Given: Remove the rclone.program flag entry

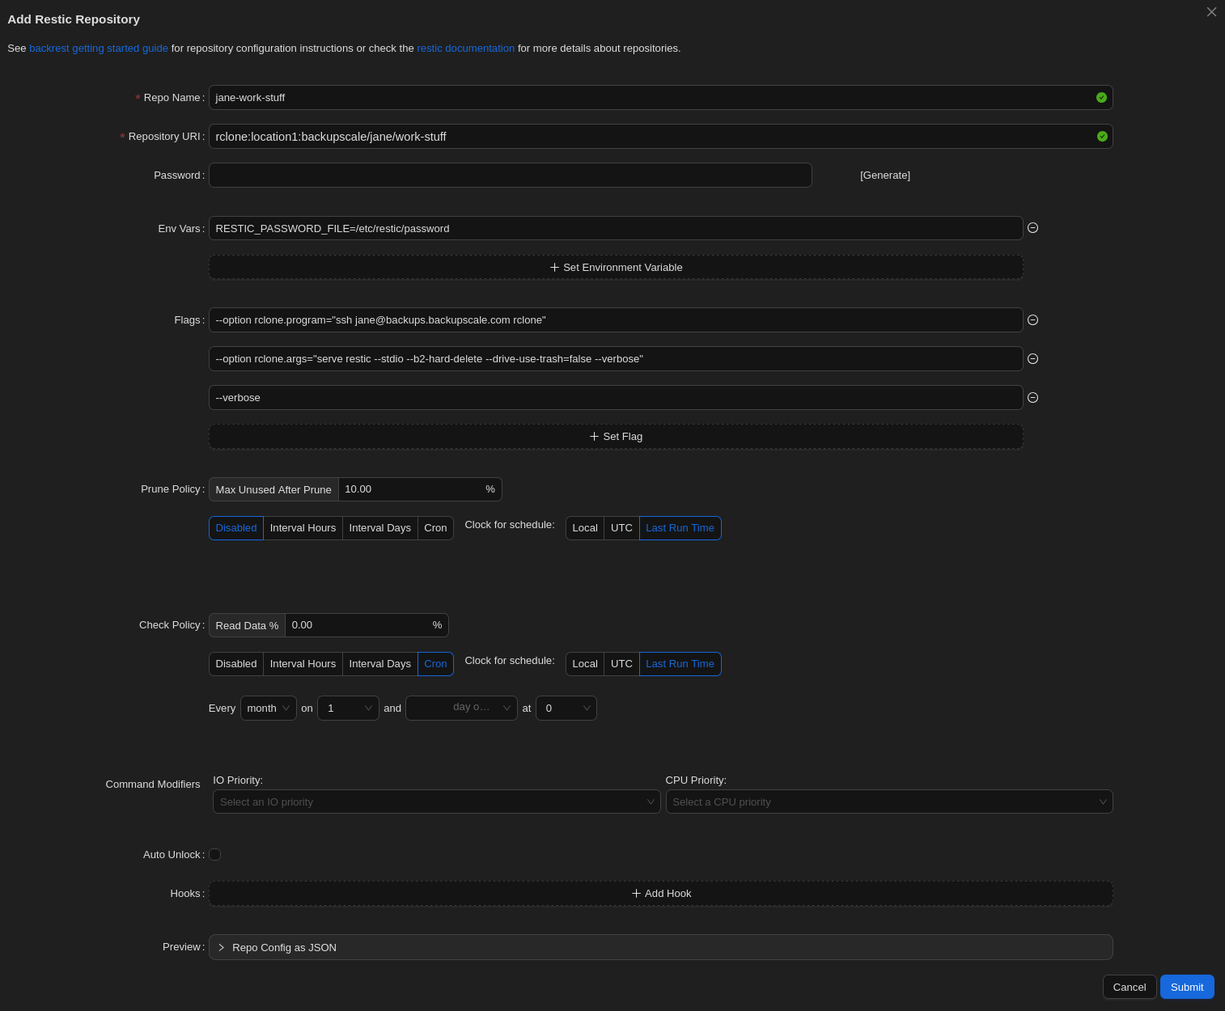Looking at the screenshot, I should (x=1033, y=319).
